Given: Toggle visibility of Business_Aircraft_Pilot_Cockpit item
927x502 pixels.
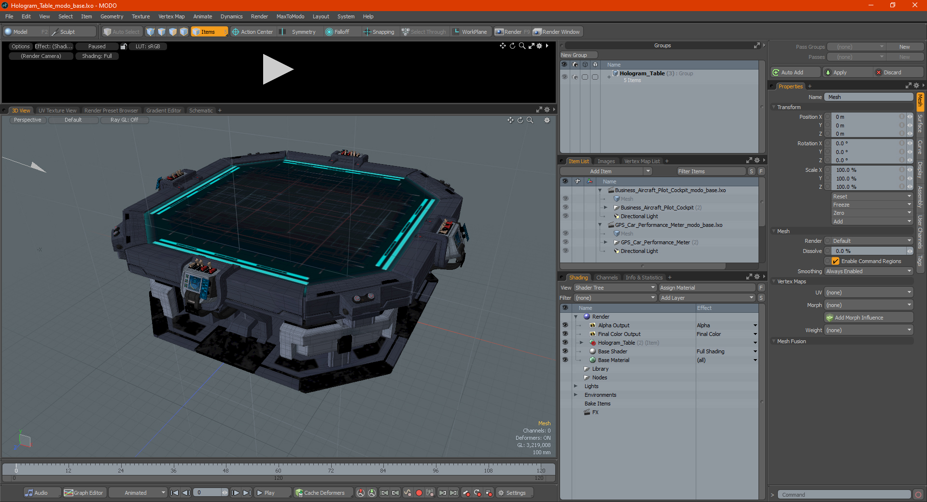Looking at the screenshot, I should tap(565, 208).
